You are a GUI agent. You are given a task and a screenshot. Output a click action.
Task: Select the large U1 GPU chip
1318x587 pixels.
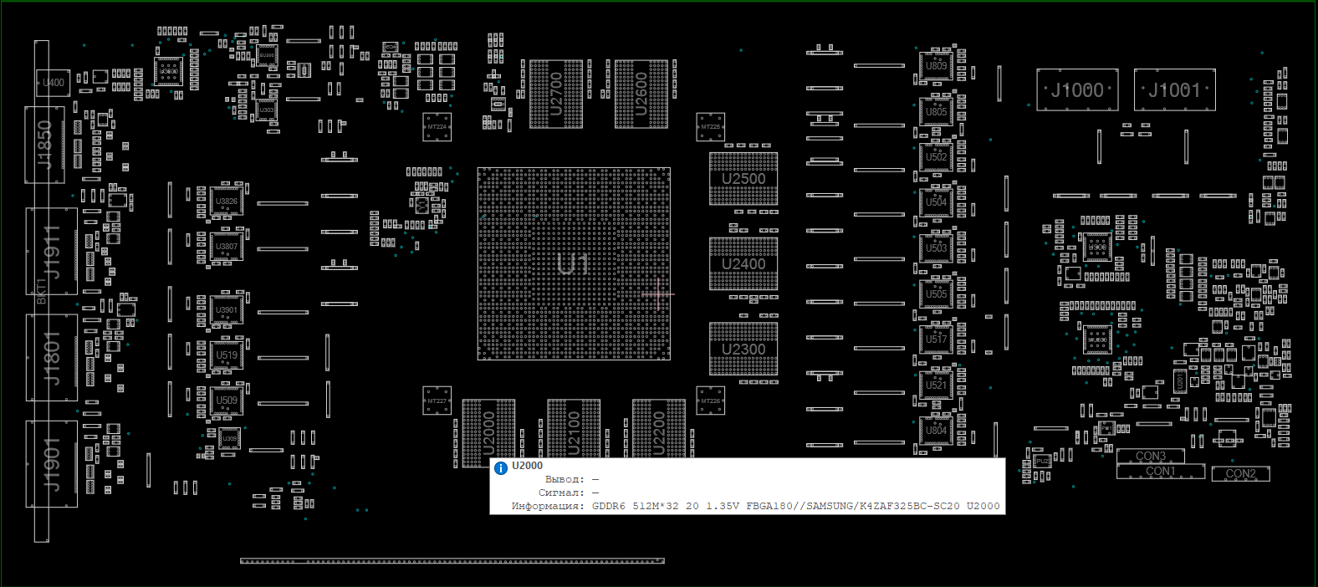573,264
